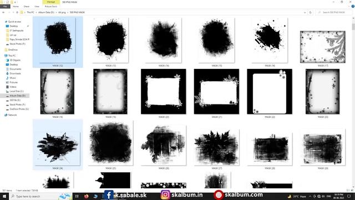
Task: Select the Manage contextual tab
Action: [51, 2]
